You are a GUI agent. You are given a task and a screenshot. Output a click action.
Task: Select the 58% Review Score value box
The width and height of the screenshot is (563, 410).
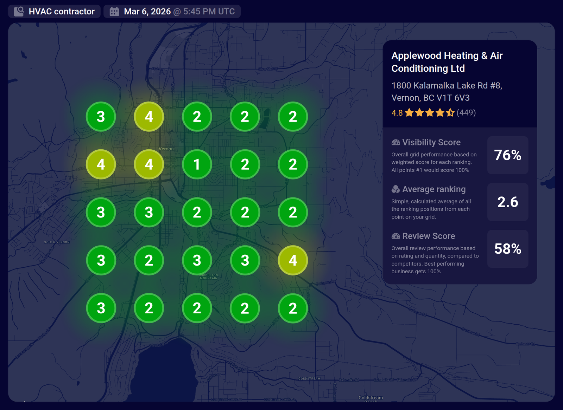point(507,249)
